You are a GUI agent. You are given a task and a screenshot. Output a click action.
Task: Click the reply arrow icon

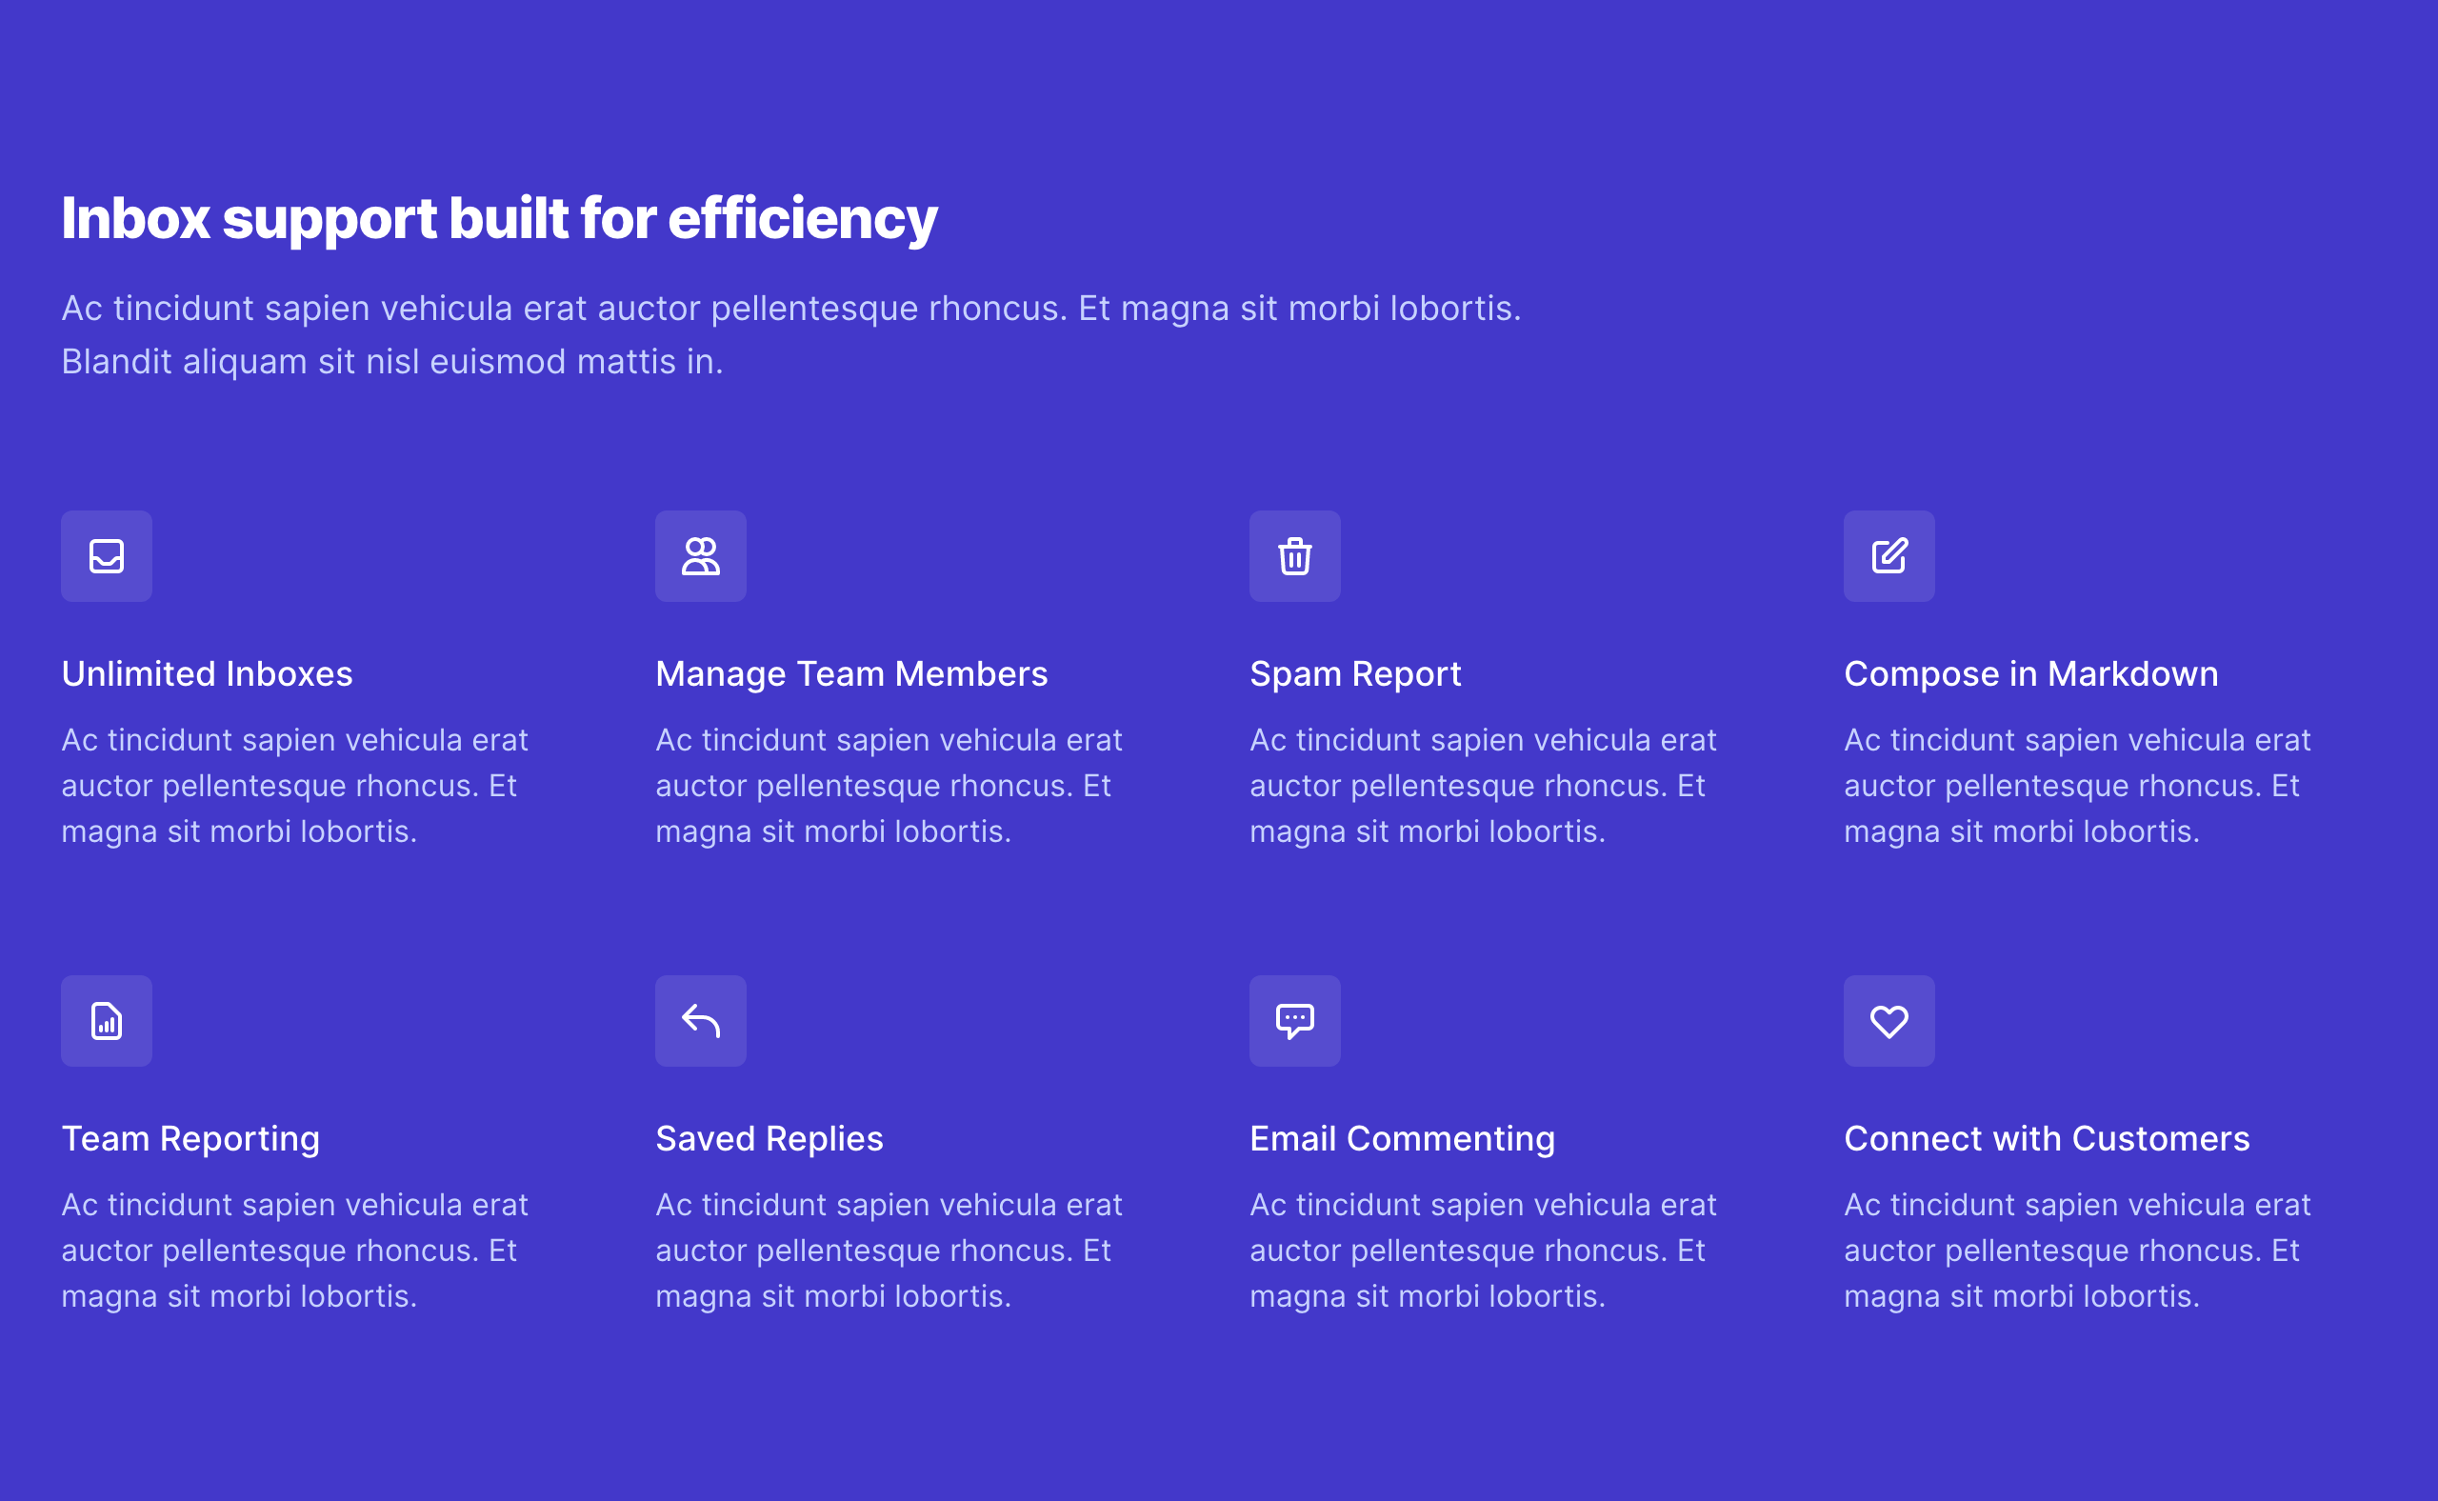click(700, 1021)
